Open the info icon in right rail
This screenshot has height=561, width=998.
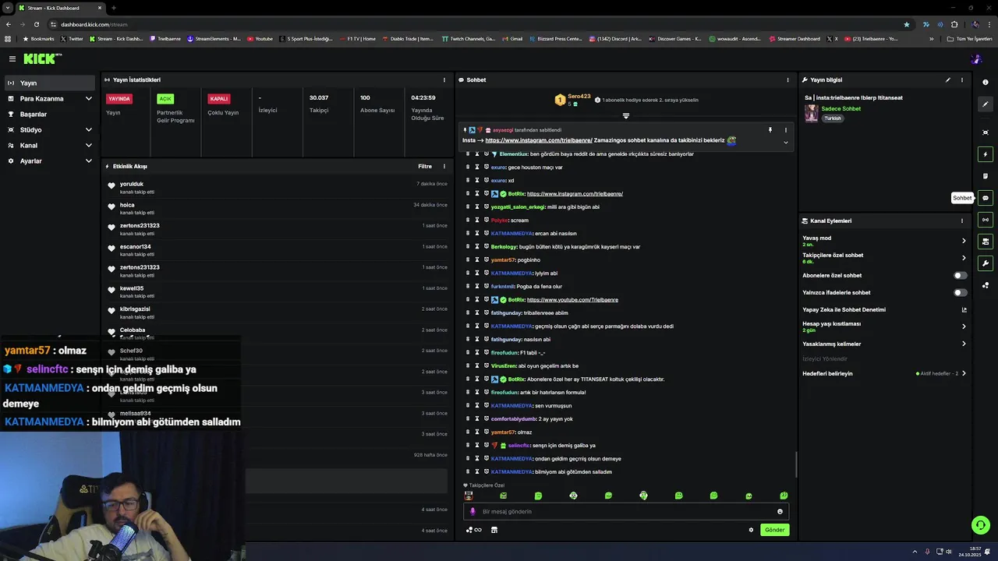coord(986,83)
